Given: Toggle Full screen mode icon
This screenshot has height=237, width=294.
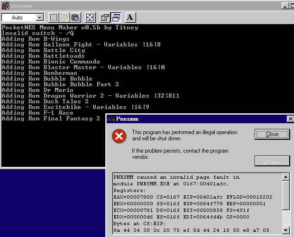Looking at the screenshot, I should [90, 18].
